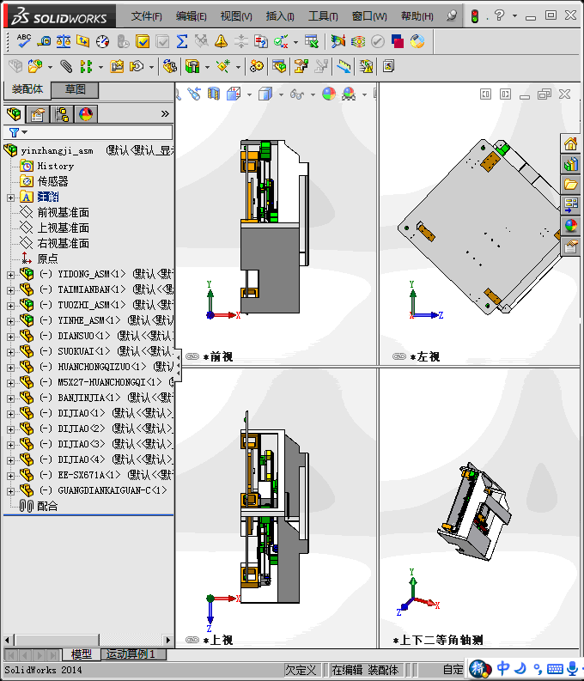Select the 装配体 command tab
This screenshot has height=681, width=584.
pyautogui.click(x=27, y=89)
